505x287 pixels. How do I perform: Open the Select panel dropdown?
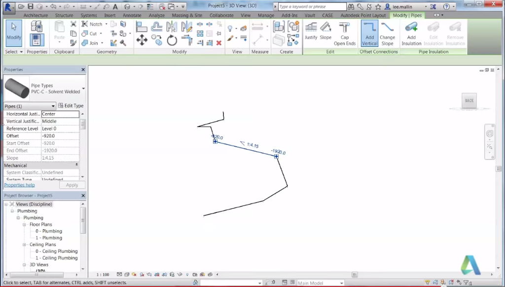click(x=13, y=51)
